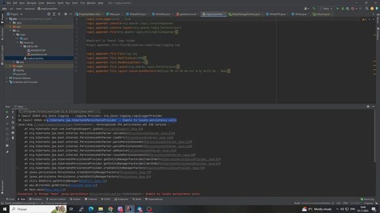
Task: Open the Navigate menu
Action: click(x=31, y=3)
